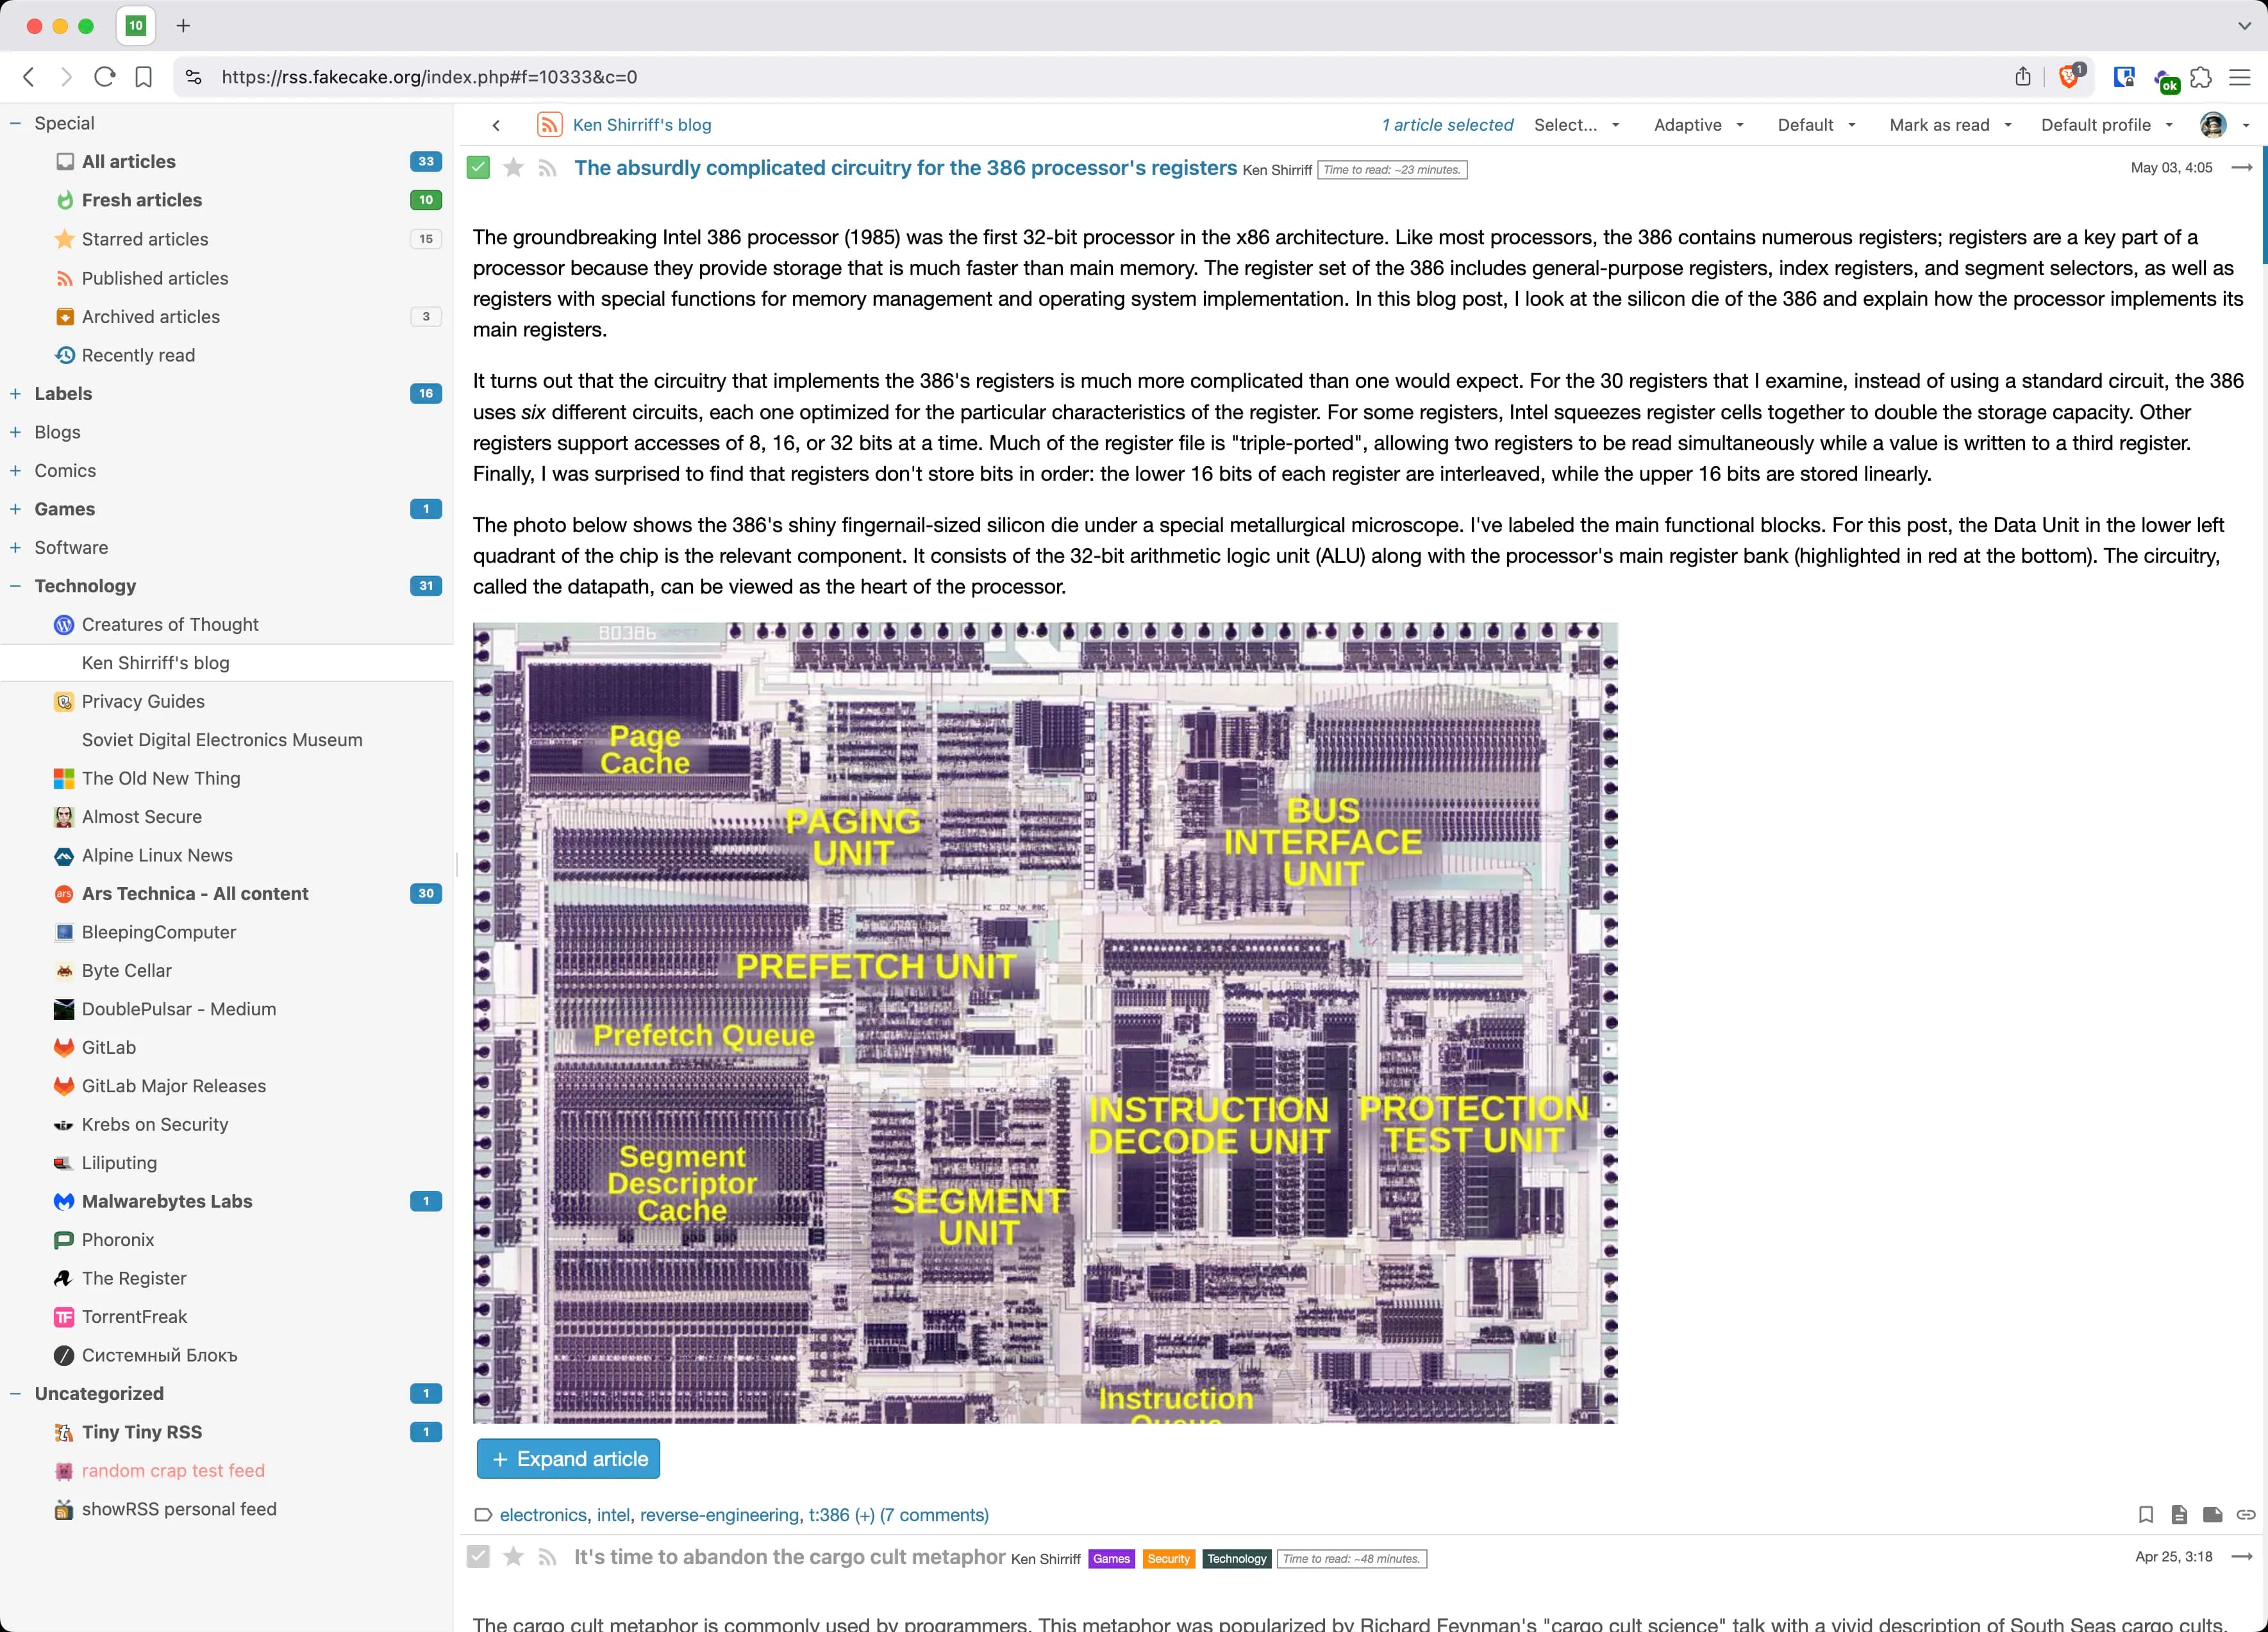This screenshot has height=1632, width=2268.
Task: Collapse the Technology category
Action: pos(16,586)
